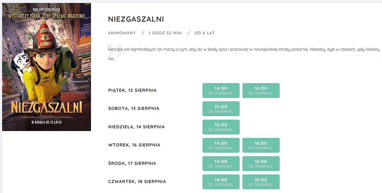The width and height of the screenshot is (382, 193).
Task: Click the SOBOTA, 13 SIERPNIA date label
Action: tap(134, 109)
